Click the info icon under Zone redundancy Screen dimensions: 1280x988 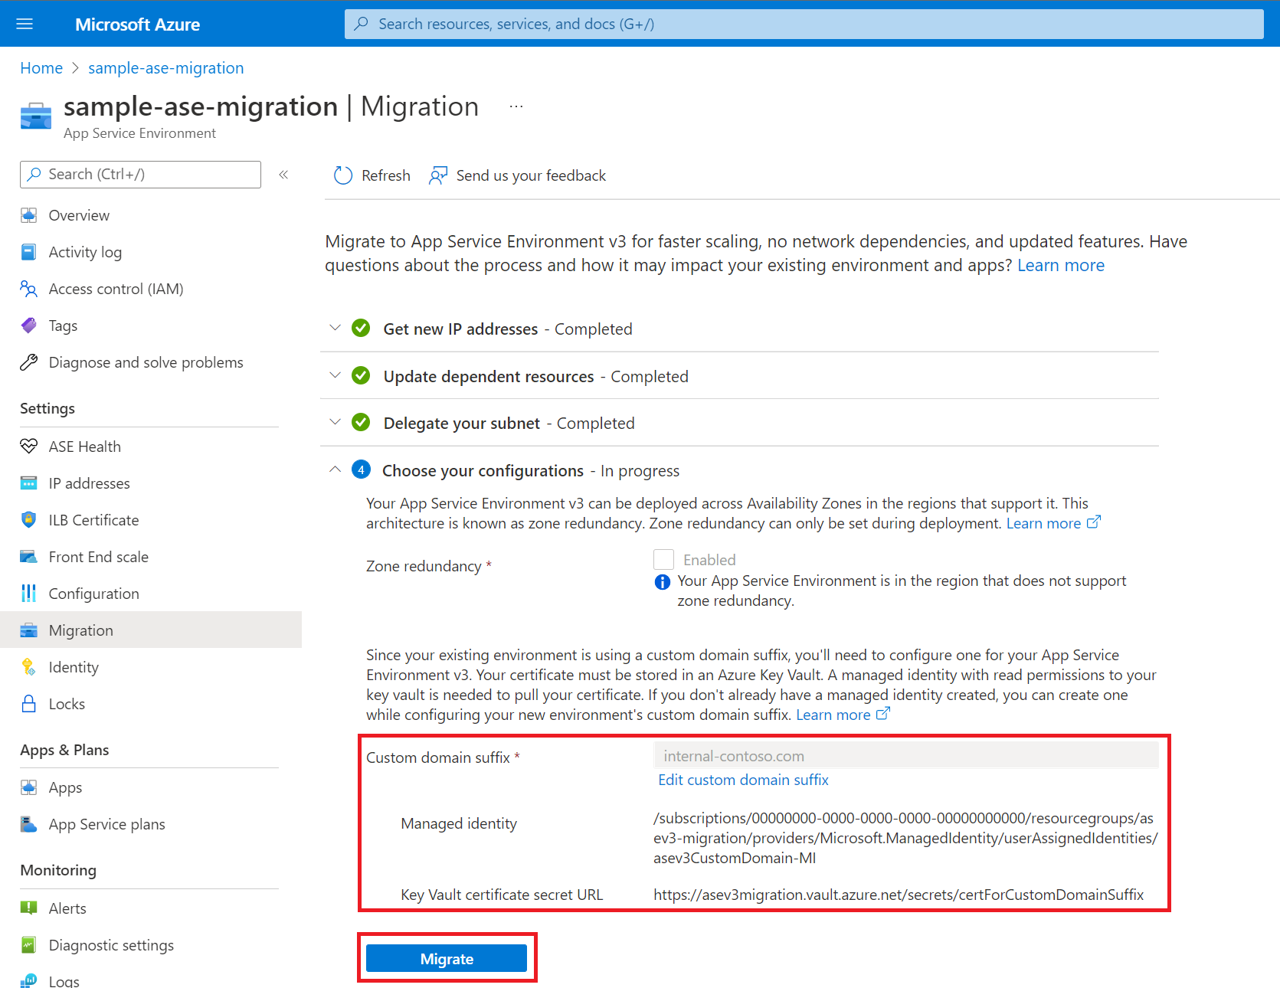click(x=663, y=582)
